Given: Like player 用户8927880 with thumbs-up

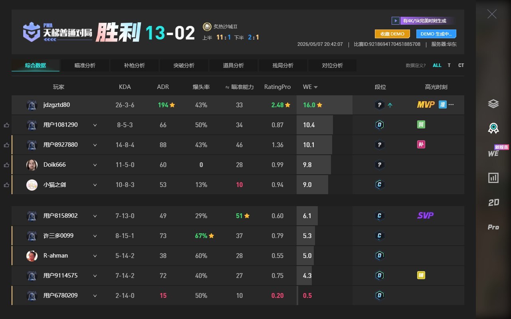Looking at the screenshot, I should 6,145.
